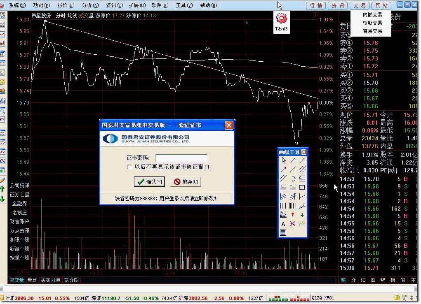Click the 确认 button
The width and height of the screenshot is (421, 304).
149,182
